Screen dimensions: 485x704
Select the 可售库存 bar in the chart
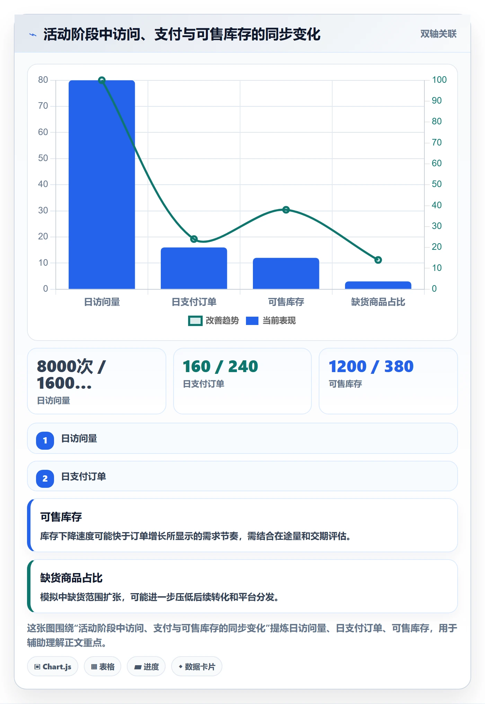tap(286, 273)
